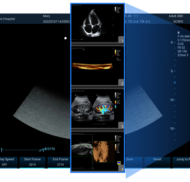The width and height of the screenshot is (190, 182).
Task: Click the blue-yellow icon in thumbnail 4
Action: [119, 163]
